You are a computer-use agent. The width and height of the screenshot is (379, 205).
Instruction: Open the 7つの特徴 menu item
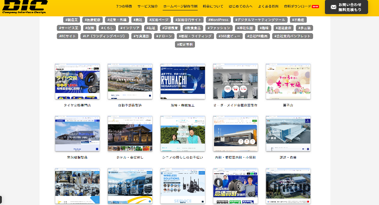pos(124,7)
